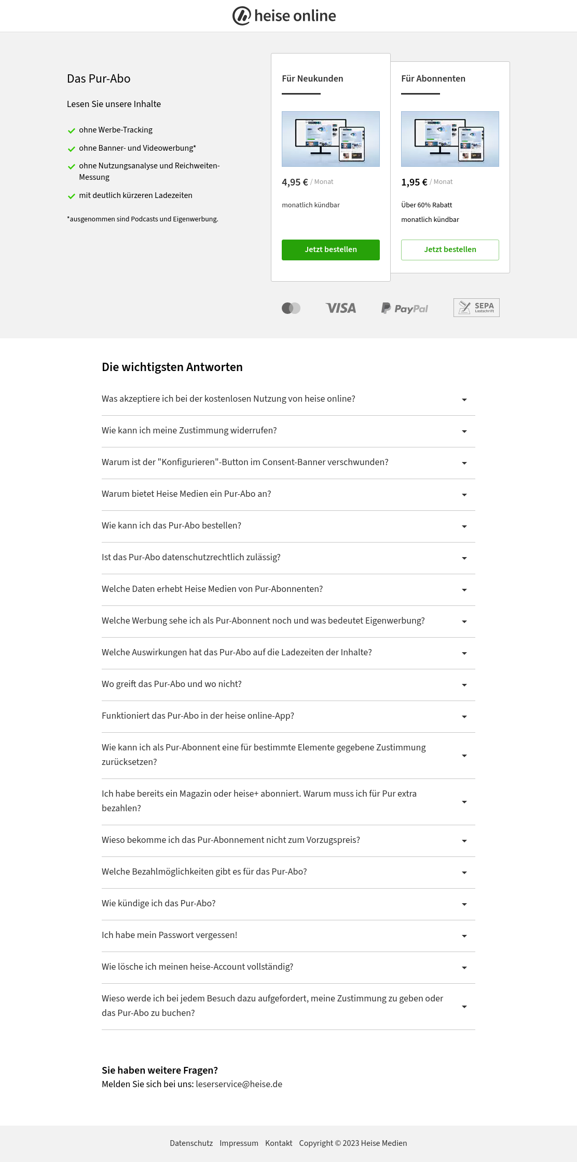Expand 'Wo greift das Pur-Abo und wo nicht?'
The height and width of the screenshot is (1162, 577).
click(x=288, y=684)
